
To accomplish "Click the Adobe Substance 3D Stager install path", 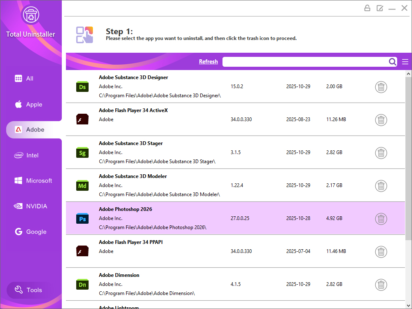I will (x=157, y=162).
